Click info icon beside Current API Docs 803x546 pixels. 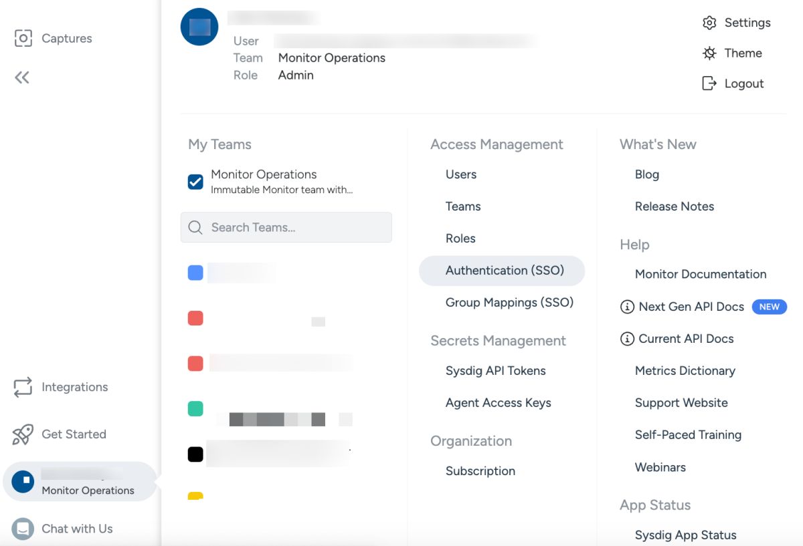click(627, 339)
